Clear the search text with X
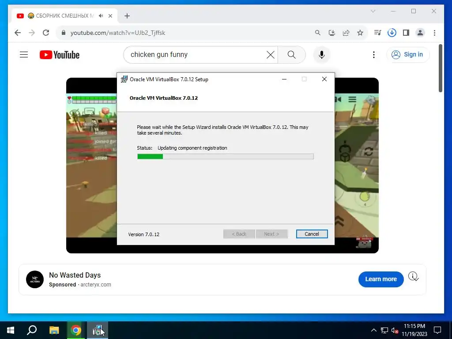 pos(271,54)
